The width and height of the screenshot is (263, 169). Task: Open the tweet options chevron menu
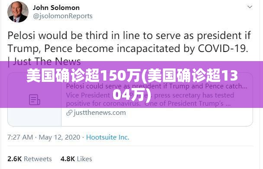coord(250,7)
